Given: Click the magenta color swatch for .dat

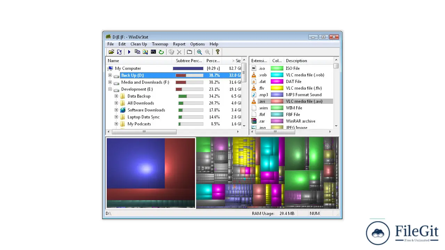Looking at the screenshot, I should tap(277, 82).
